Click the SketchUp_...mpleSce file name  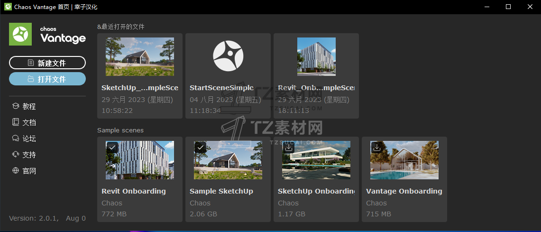(140, 88)
